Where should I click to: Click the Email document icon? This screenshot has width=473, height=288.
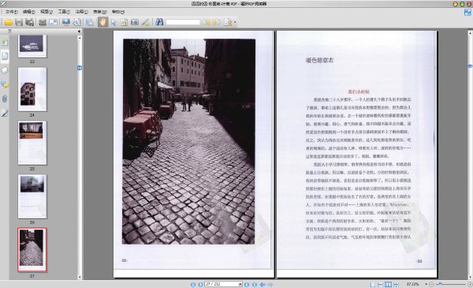pos(53,22)
